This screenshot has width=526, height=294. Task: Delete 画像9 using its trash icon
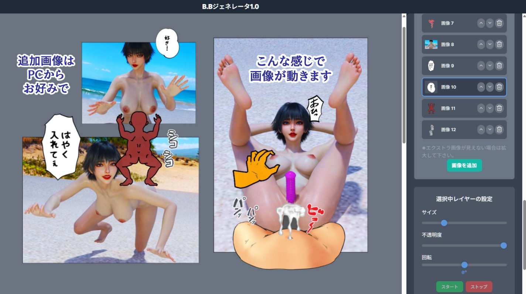click(499, 66)
